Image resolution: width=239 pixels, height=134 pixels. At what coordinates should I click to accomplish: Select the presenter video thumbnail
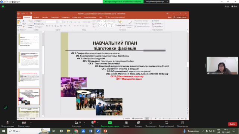[222, 66]
